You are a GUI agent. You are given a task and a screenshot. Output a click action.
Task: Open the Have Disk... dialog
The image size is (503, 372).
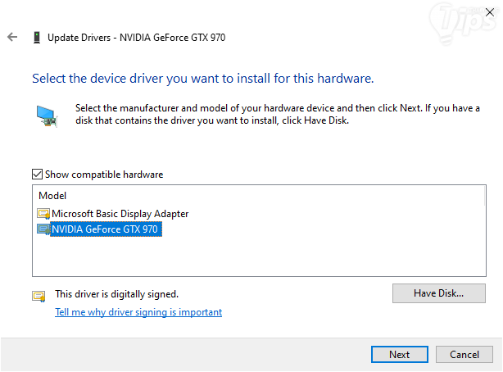tap(439, 293)
